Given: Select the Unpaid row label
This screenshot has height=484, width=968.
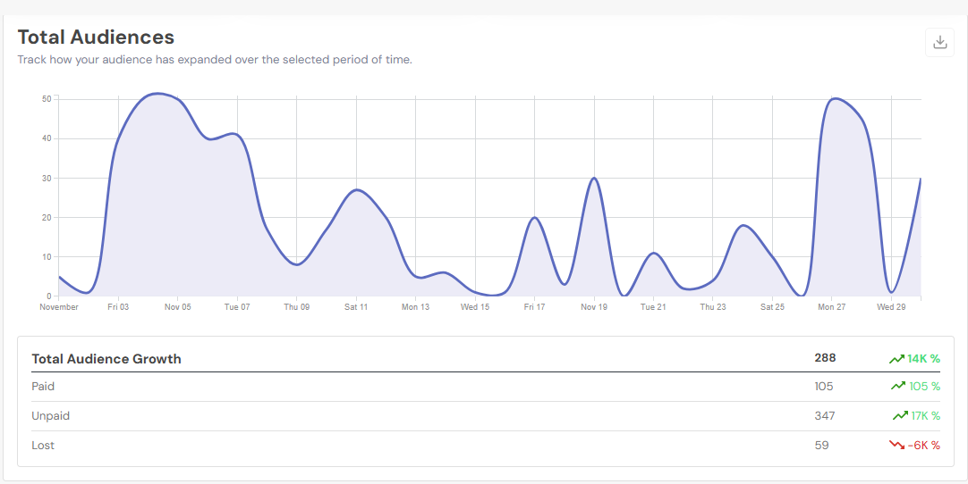Looking at the screenshot, I should (50, 416).
